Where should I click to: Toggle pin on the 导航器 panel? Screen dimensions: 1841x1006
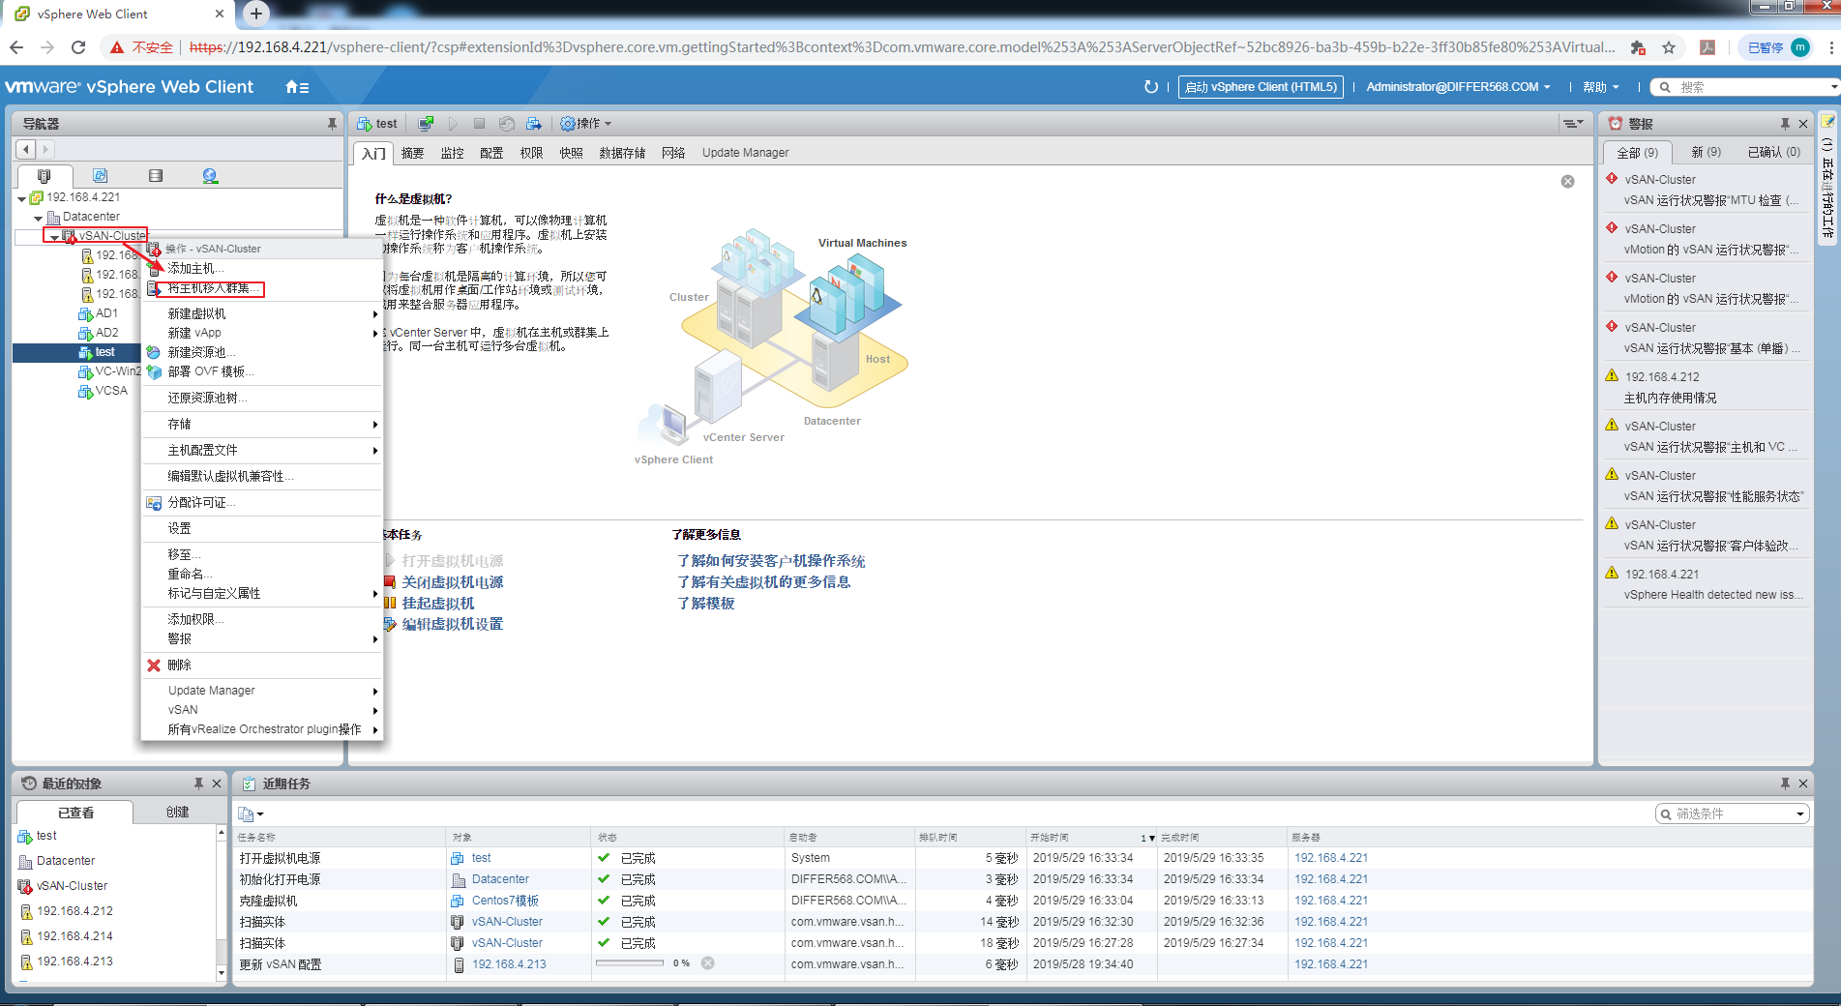coord(332,124)
